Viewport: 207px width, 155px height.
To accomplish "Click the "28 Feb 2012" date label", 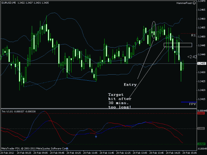I will click(7, 153).
